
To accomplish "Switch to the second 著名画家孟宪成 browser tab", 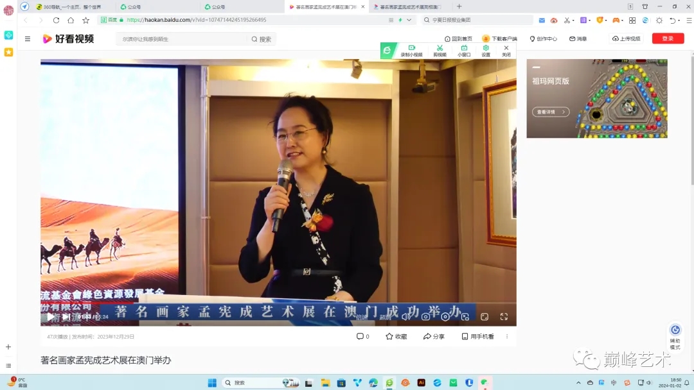I will (x=405, y=7).
